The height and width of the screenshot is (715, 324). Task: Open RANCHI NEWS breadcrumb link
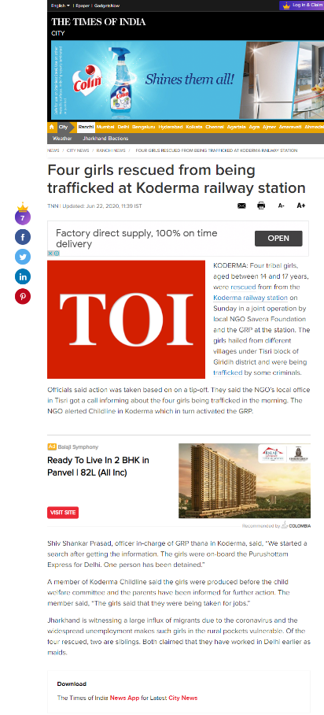click(x=111, y=150)
